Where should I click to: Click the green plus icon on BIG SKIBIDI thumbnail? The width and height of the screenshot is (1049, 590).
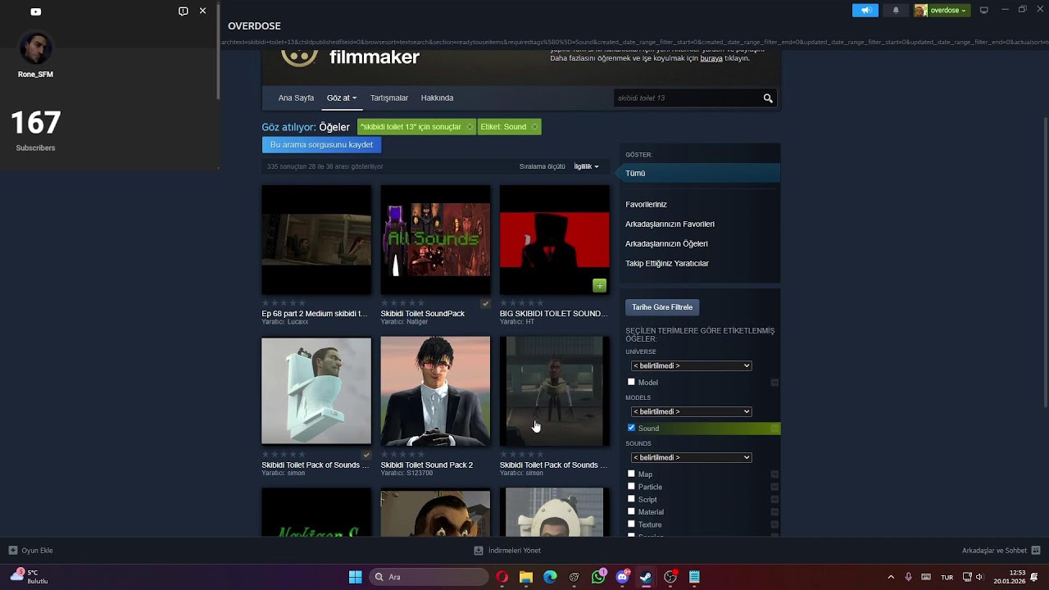(x=600, y=285)
